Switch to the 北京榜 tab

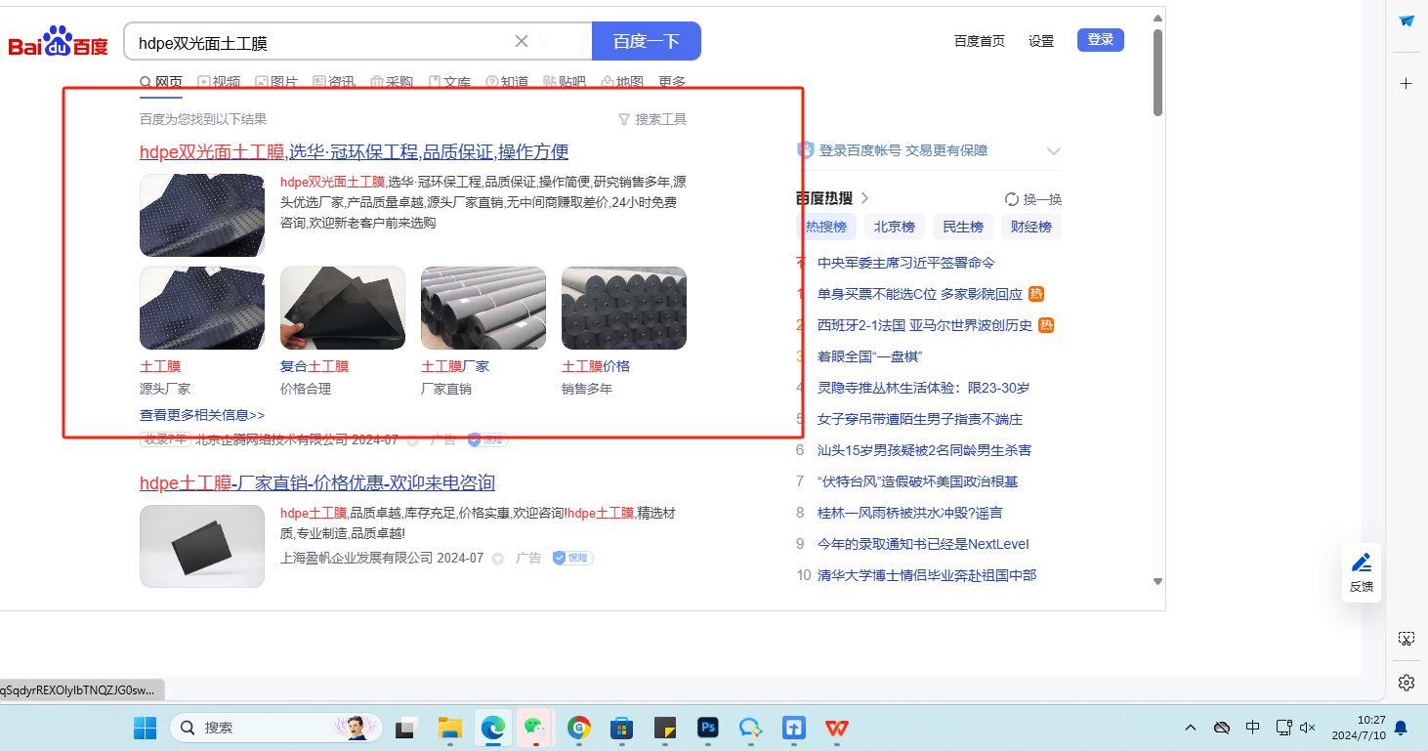point(895,227)
